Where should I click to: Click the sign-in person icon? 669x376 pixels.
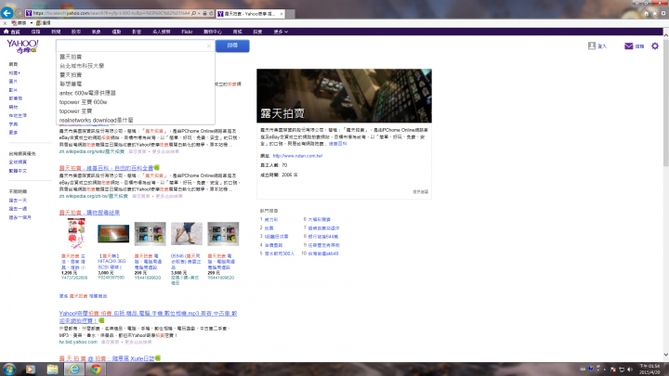tap(591, 45)
